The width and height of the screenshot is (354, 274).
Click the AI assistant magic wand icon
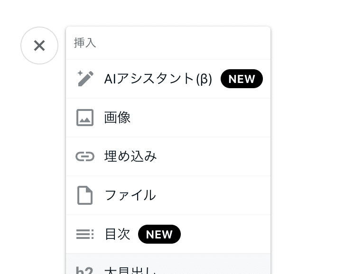coord(85,79)
